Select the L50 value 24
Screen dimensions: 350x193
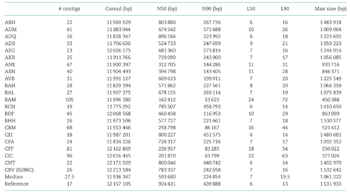coord(251,100)
